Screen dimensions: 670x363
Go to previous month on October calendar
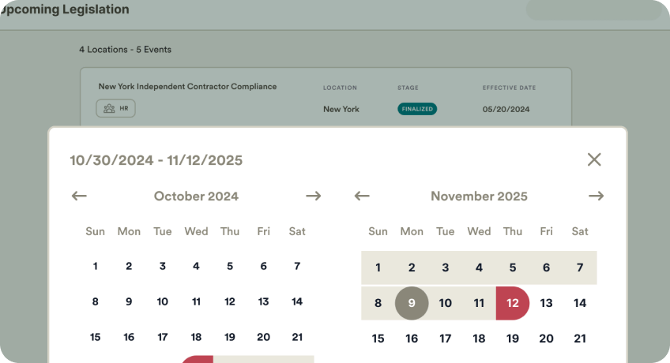[x=79, y=196]
